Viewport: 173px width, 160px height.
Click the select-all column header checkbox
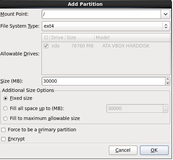click(x=46, y=38)
